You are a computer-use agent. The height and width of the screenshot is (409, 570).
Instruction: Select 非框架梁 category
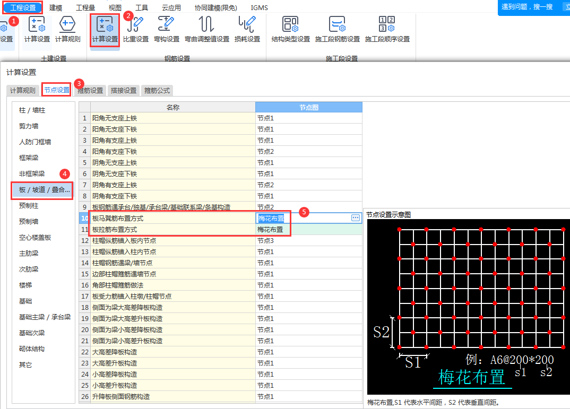point(32,173)
